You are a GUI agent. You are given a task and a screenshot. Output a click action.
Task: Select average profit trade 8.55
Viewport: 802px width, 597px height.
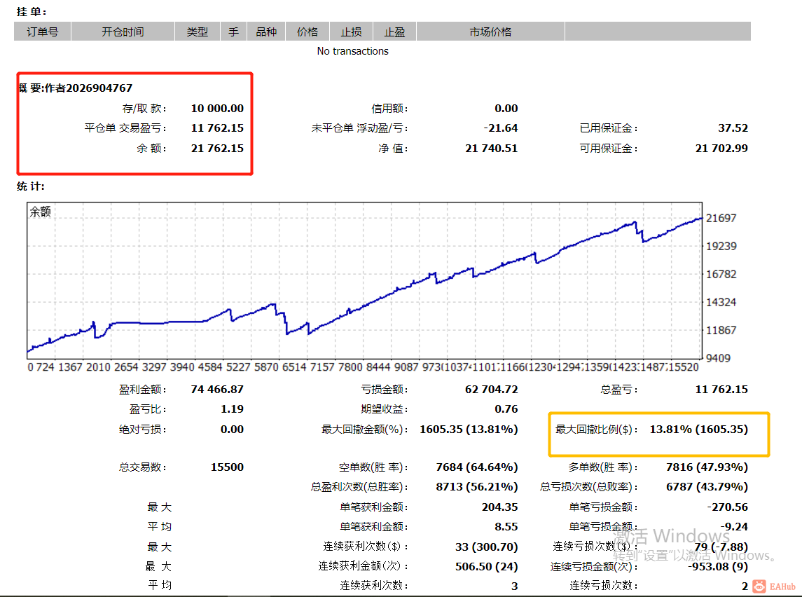click(x=506, y=527)
